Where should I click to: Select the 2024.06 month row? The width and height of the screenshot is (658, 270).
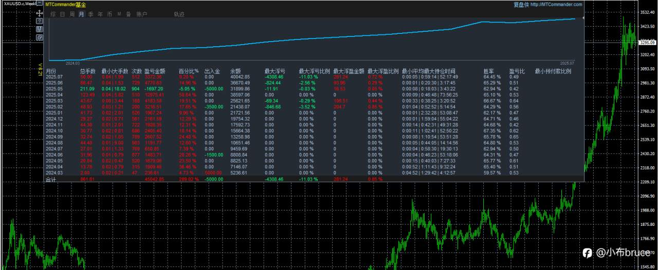tap(315, 155)
